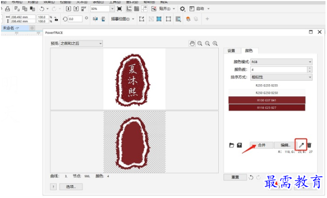Increase color count with stepper arrow
This screenshot has width=327, height=198.
pos(309,68)
